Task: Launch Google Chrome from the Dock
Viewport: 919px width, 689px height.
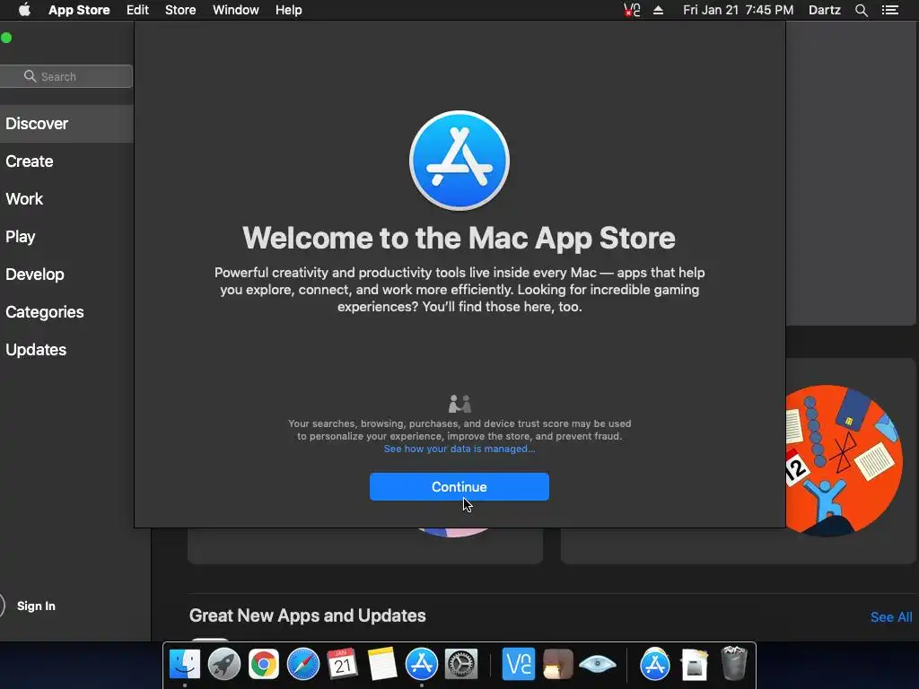Action: tap(263, 664)
